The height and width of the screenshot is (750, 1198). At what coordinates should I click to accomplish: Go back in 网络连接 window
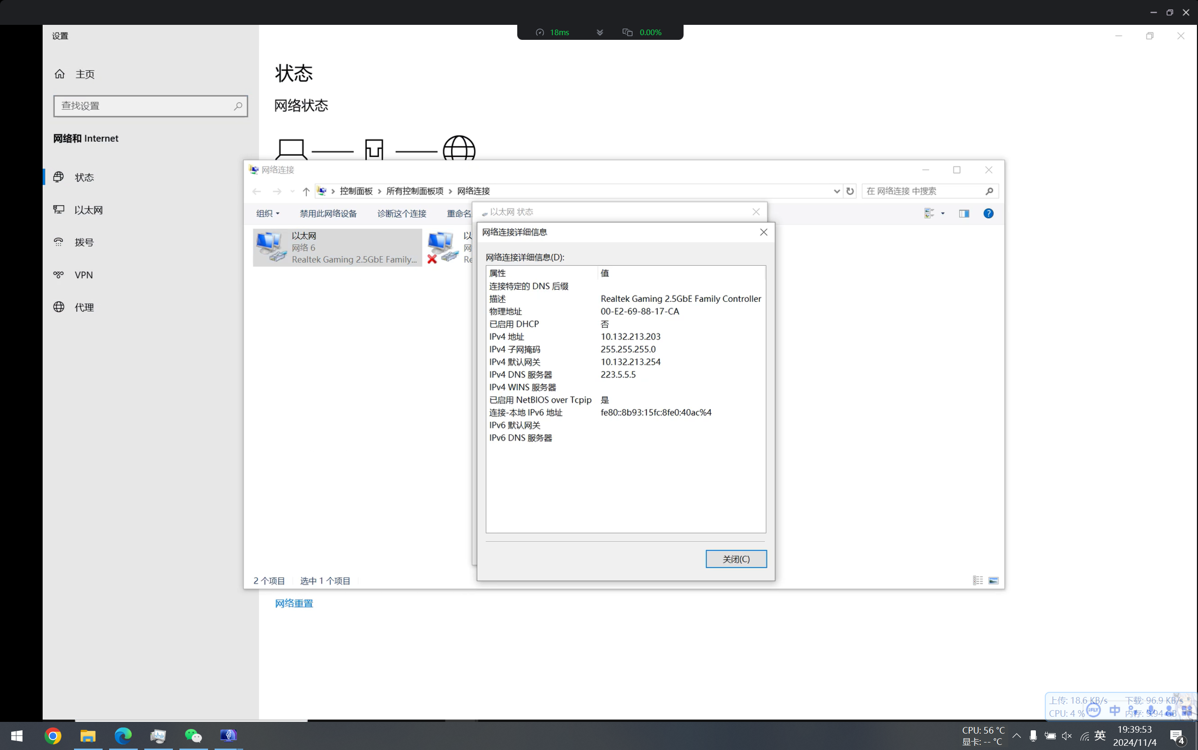click(x=256, y=191)
